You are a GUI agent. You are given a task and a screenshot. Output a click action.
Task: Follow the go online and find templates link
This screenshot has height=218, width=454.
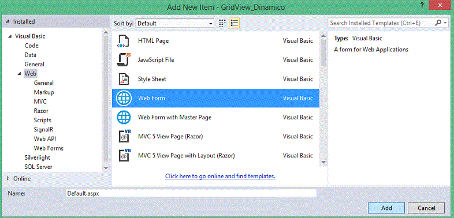click(x=220, y=176)
